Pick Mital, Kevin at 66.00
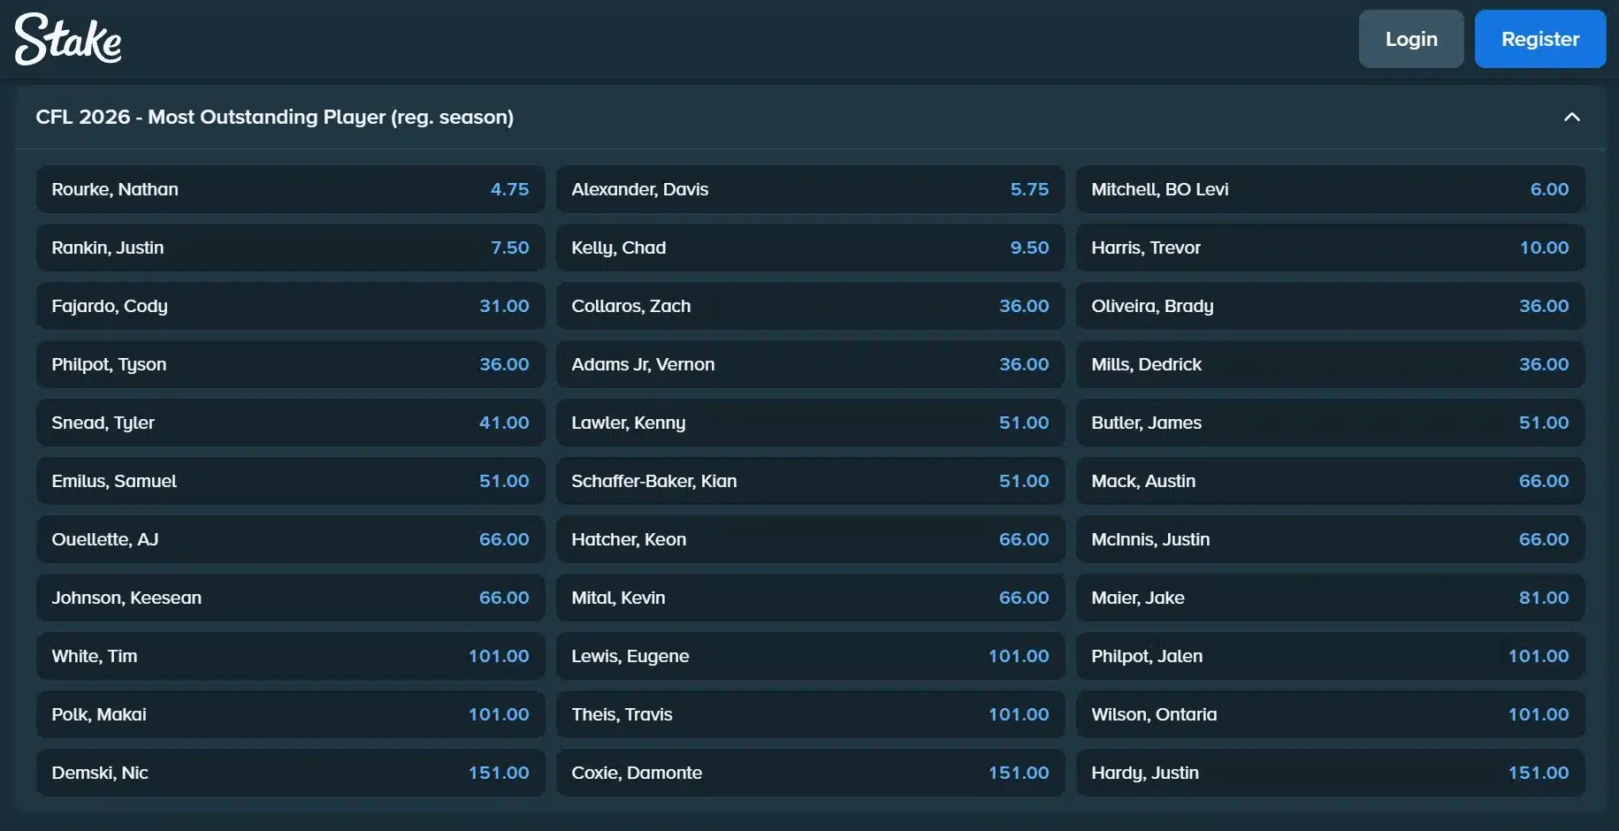The width and height of the screenshot is (1619, 831). coord(810,598)
